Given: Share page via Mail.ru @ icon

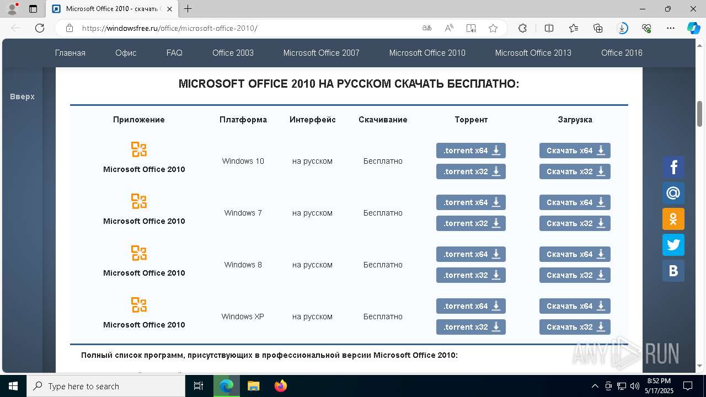Looking at the screenshot, I should (673, 193).
